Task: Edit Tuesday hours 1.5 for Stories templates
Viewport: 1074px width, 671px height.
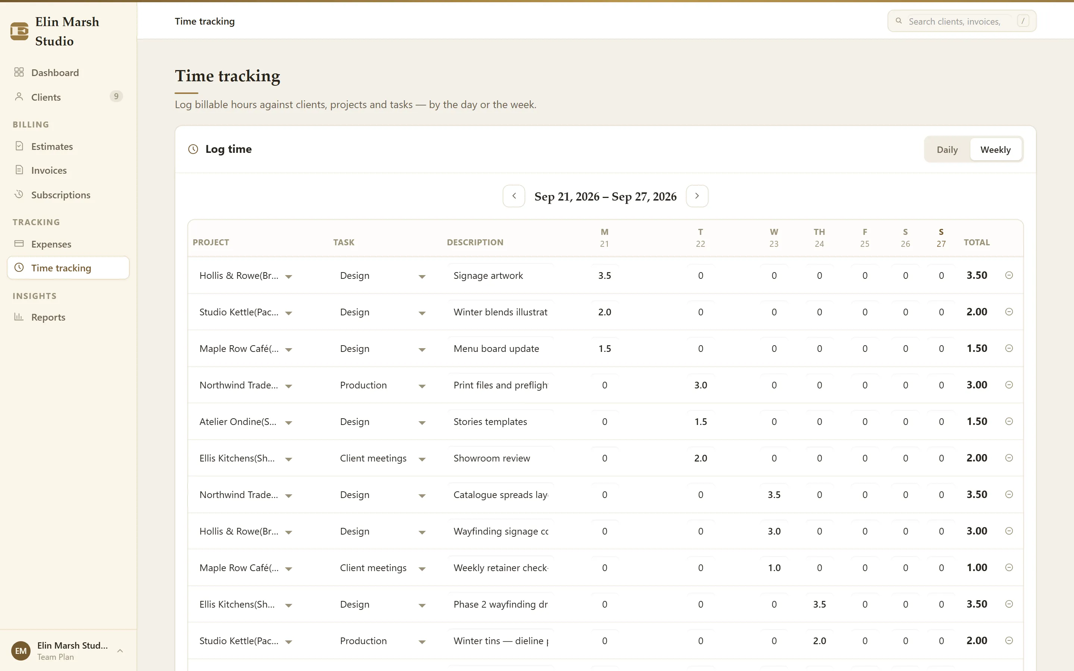Action: point(700,422)
